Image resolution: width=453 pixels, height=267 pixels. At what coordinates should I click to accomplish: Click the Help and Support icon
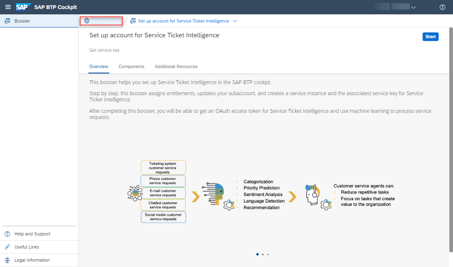point(7,234)
